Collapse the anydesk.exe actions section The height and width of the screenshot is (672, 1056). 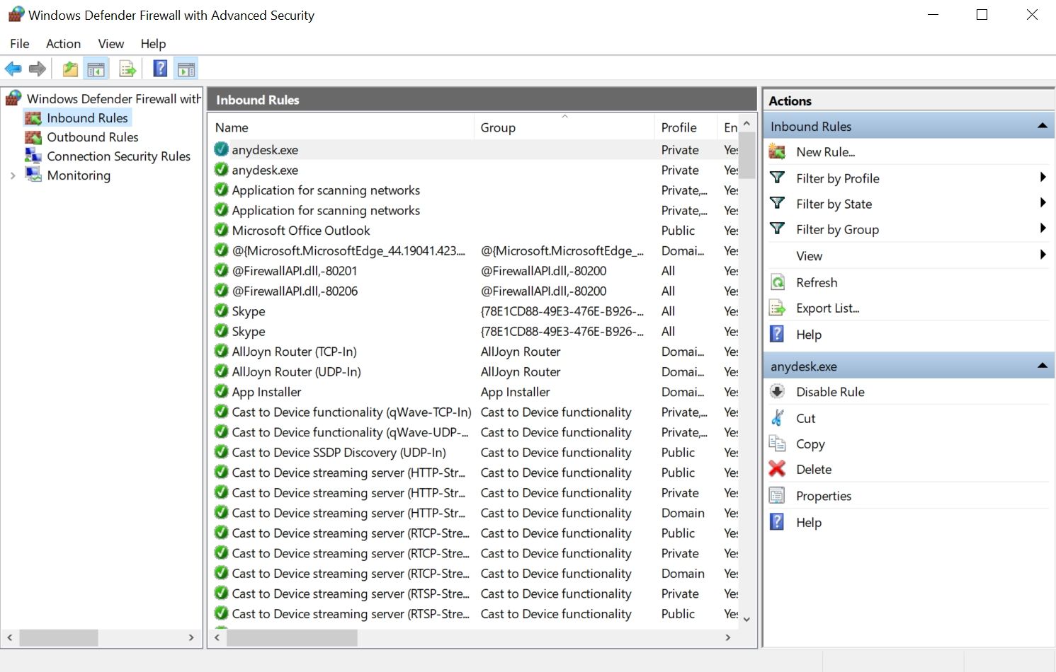tap(1042, 366)
